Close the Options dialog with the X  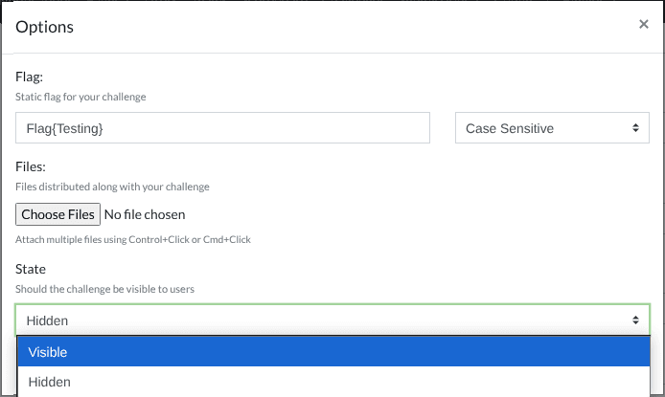coord(644,24)
